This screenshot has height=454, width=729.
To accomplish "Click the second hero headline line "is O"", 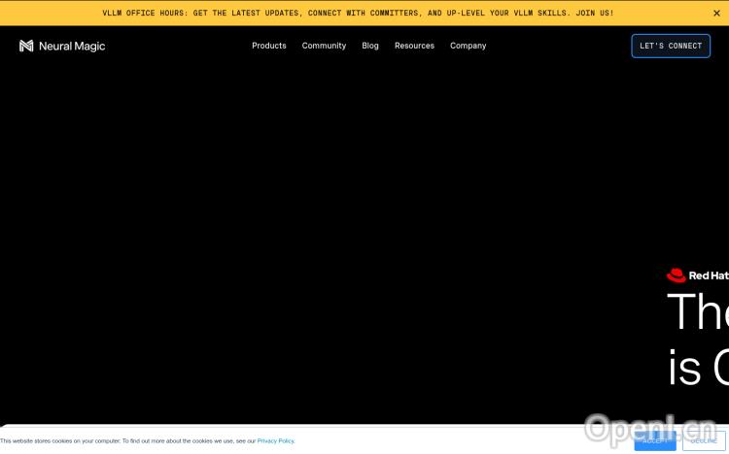I will coord(697,367).
